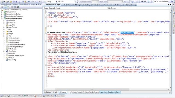Screen dimensions: 175x98
Task: Collapse the SelectParameters code region
Action: coord(46,41)
